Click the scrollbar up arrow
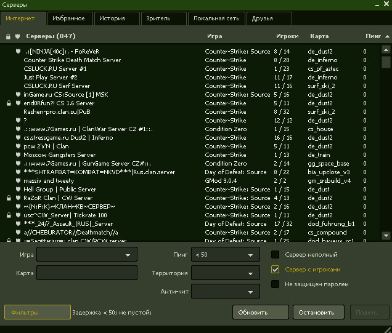 click(386, 50)
